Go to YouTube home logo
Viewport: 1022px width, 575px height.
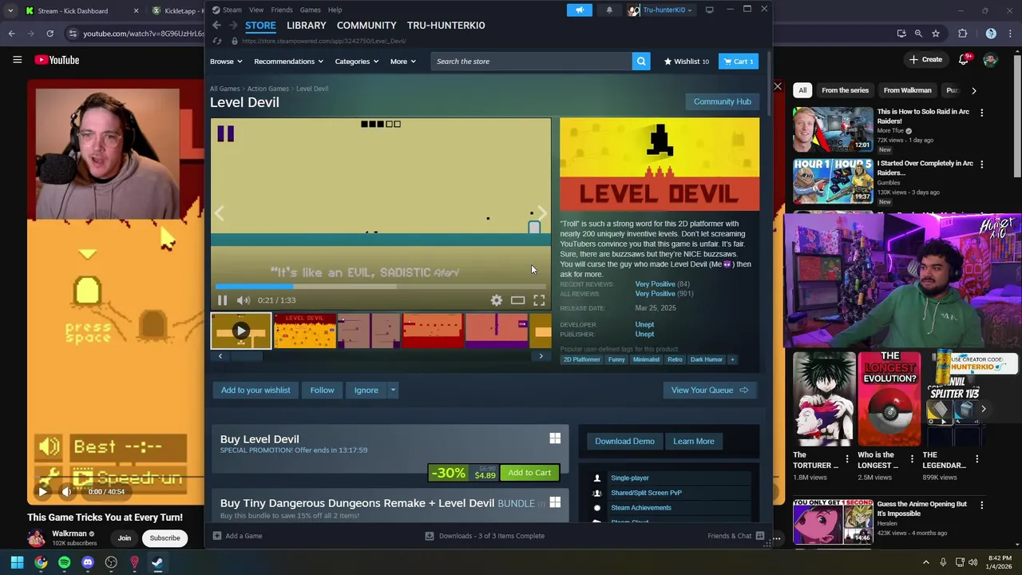pos(57,60)
